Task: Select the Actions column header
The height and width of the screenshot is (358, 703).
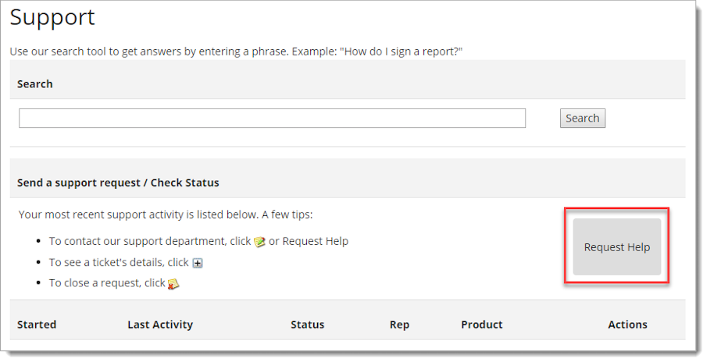Action: (627, 324)
